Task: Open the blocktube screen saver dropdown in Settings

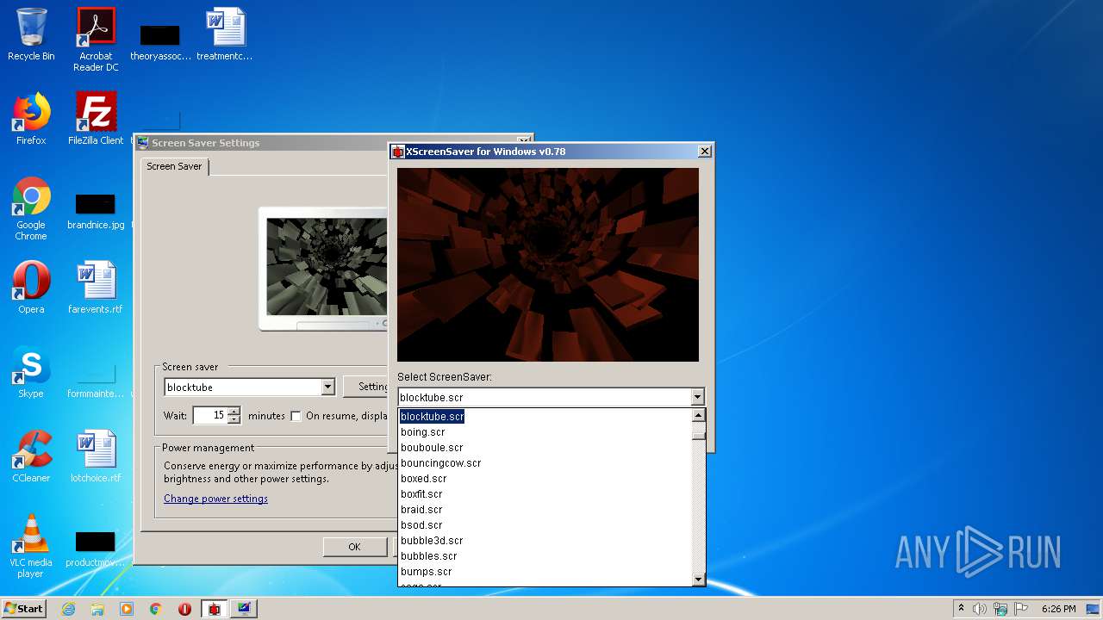Action: pos(327,387)
